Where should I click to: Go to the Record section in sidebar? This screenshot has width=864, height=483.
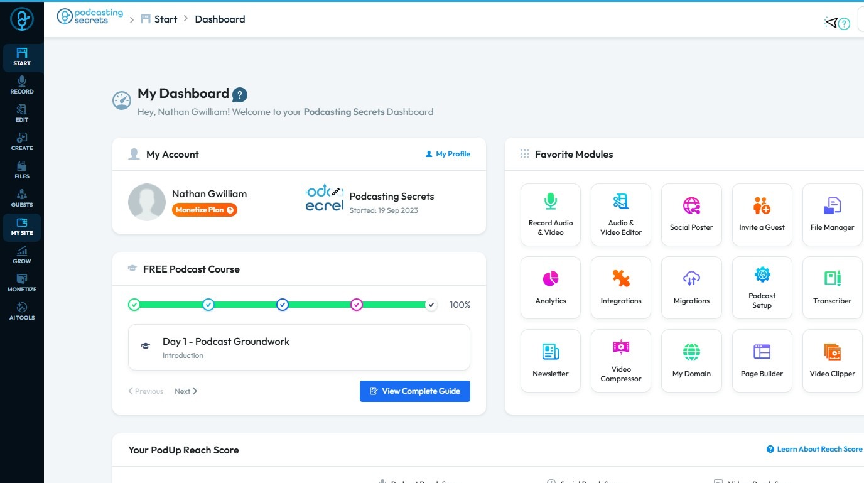[22, 85]
